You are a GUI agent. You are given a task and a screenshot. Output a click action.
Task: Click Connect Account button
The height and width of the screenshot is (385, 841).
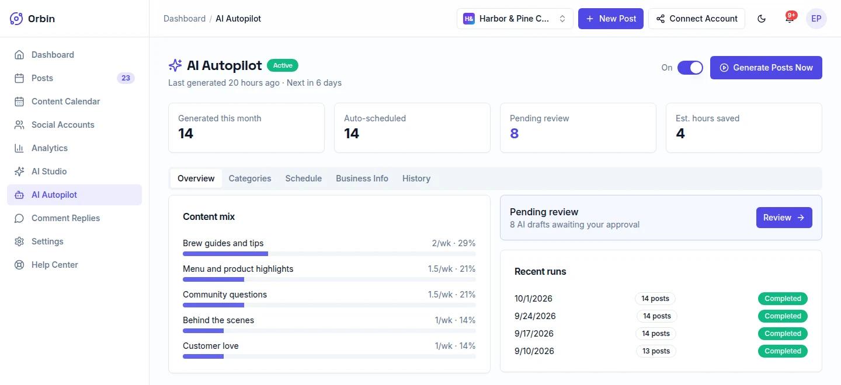coord(697,19)
